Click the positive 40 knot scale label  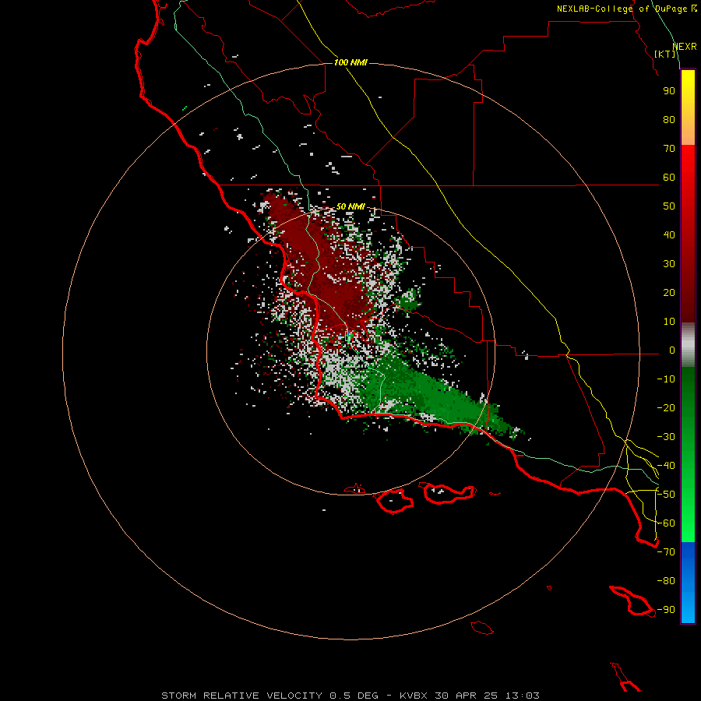coord(669,235)
